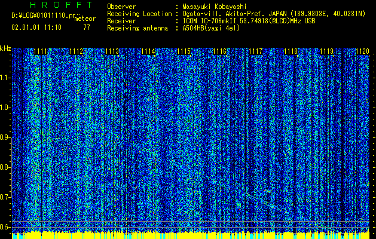Click the Receiver label
This screenshot has width=376, height=239.
point(121,21)
